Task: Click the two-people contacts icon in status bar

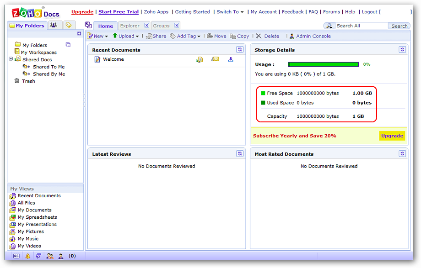Action: click(x=50, y=256)
